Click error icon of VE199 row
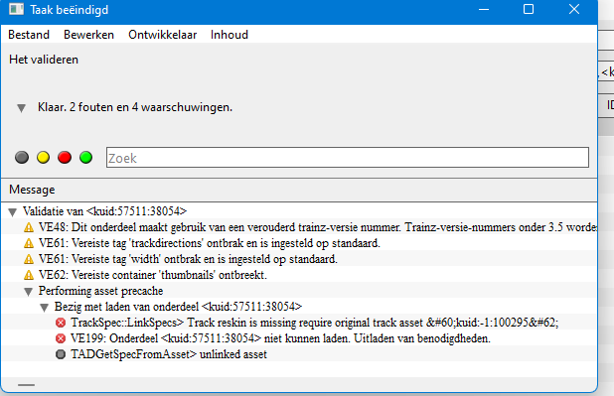Screen dimensions: 614x396 (x=61, y=338)
